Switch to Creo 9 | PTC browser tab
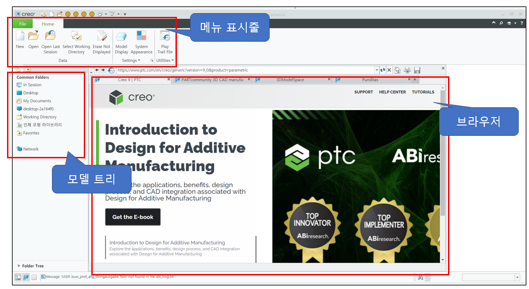Image resolution: width=529 pixels, height=289 pixels. 130,80
